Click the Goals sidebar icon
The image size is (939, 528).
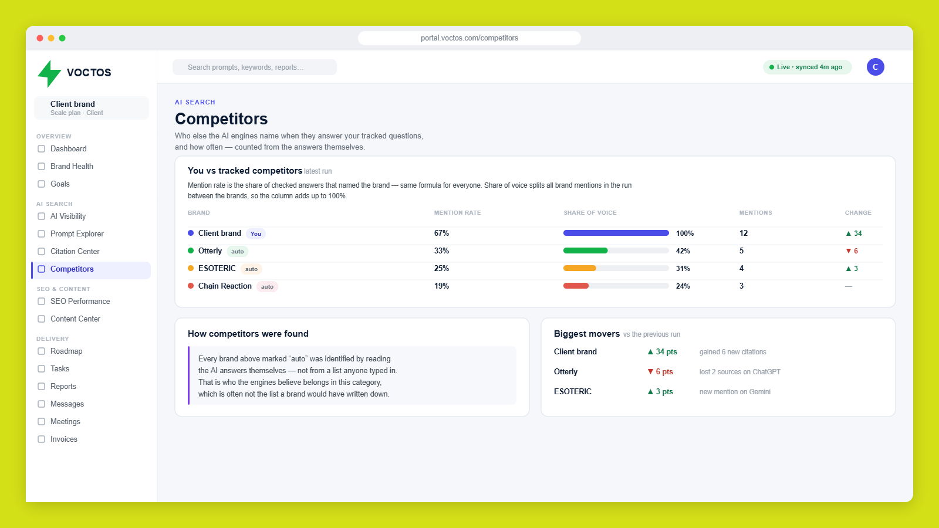click(x=41, y=184)
